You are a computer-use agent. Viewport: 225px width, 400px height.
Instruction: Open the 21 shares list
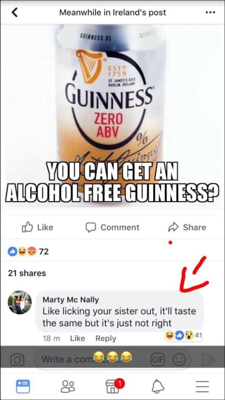coord(27,273)
